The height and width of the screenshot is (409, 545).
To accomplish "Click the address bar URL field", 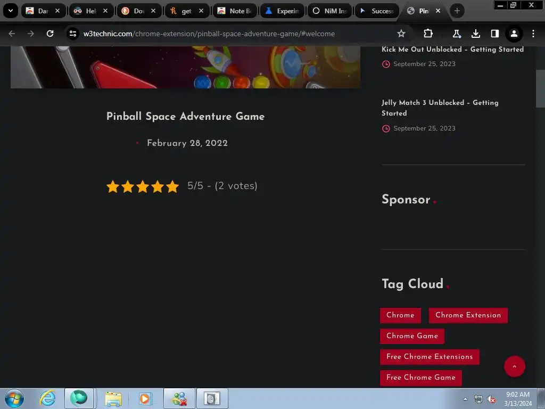I will click(x=233, y=34).
